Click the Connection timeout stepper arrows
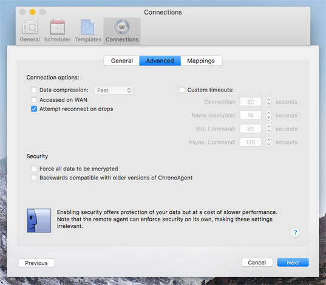This screenshot has height=285, width=326. click(x=268, y=102)
